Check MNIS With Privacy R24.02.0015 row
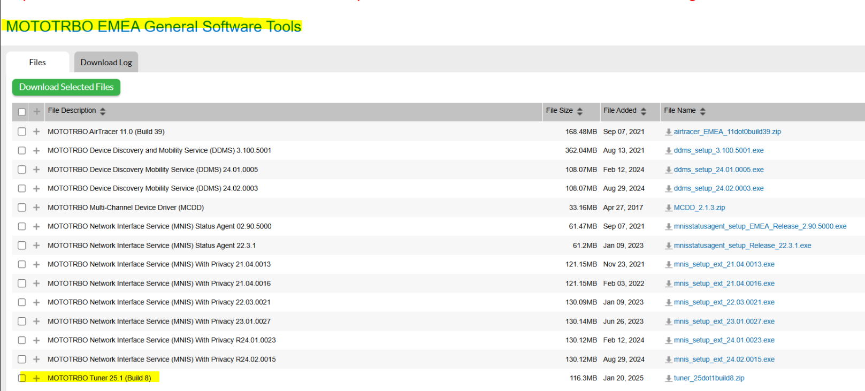The image size is (865, 391). click(22, 359)
